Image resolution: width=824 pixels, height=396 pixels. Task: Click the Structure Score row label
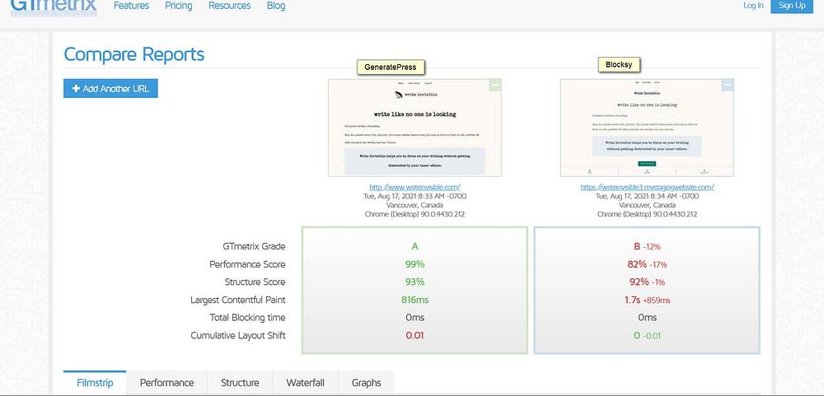(255, 282)
